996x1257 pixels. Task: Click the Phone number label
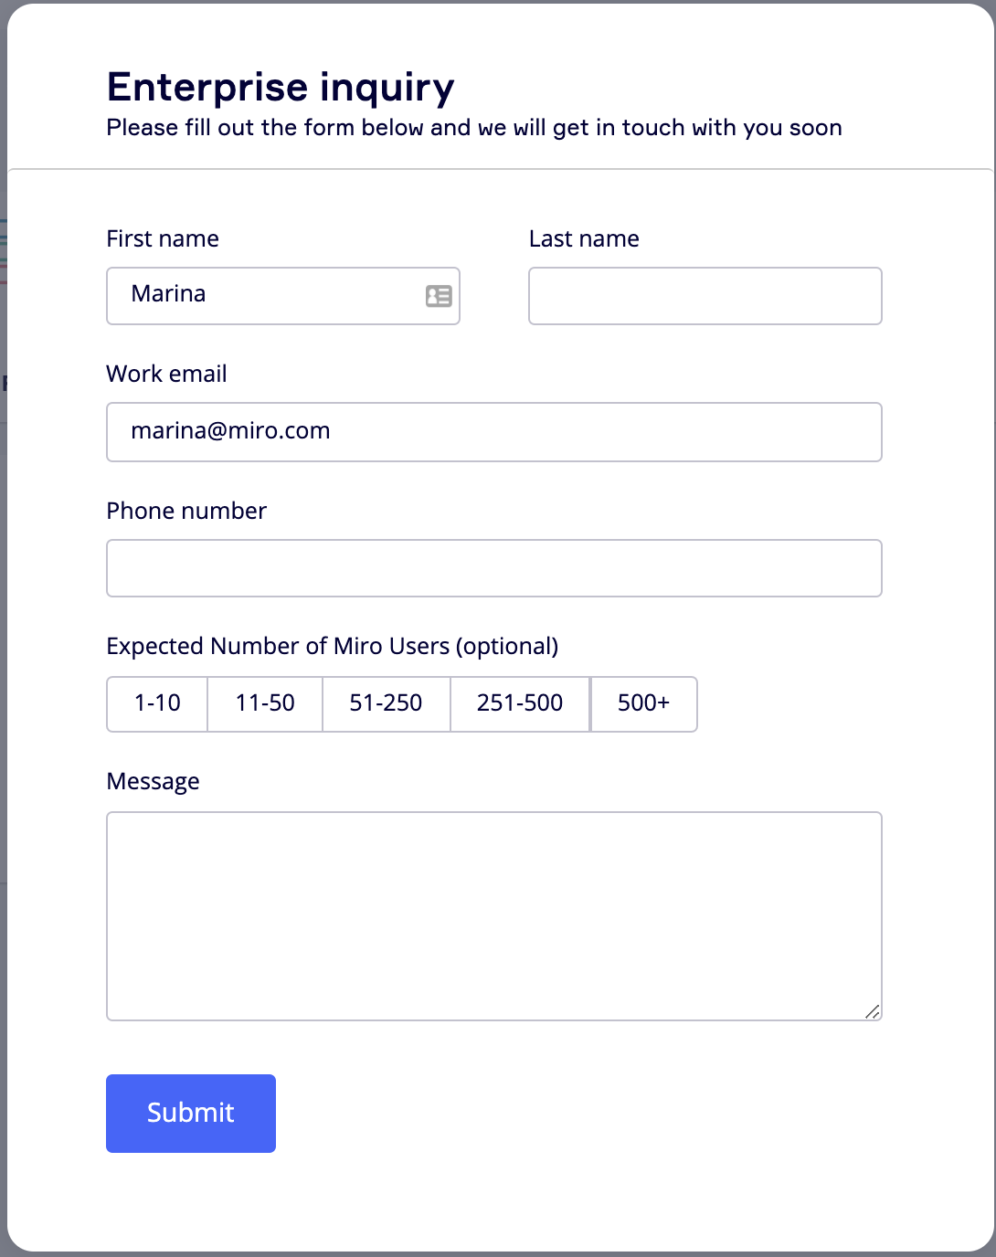point(186,511)
